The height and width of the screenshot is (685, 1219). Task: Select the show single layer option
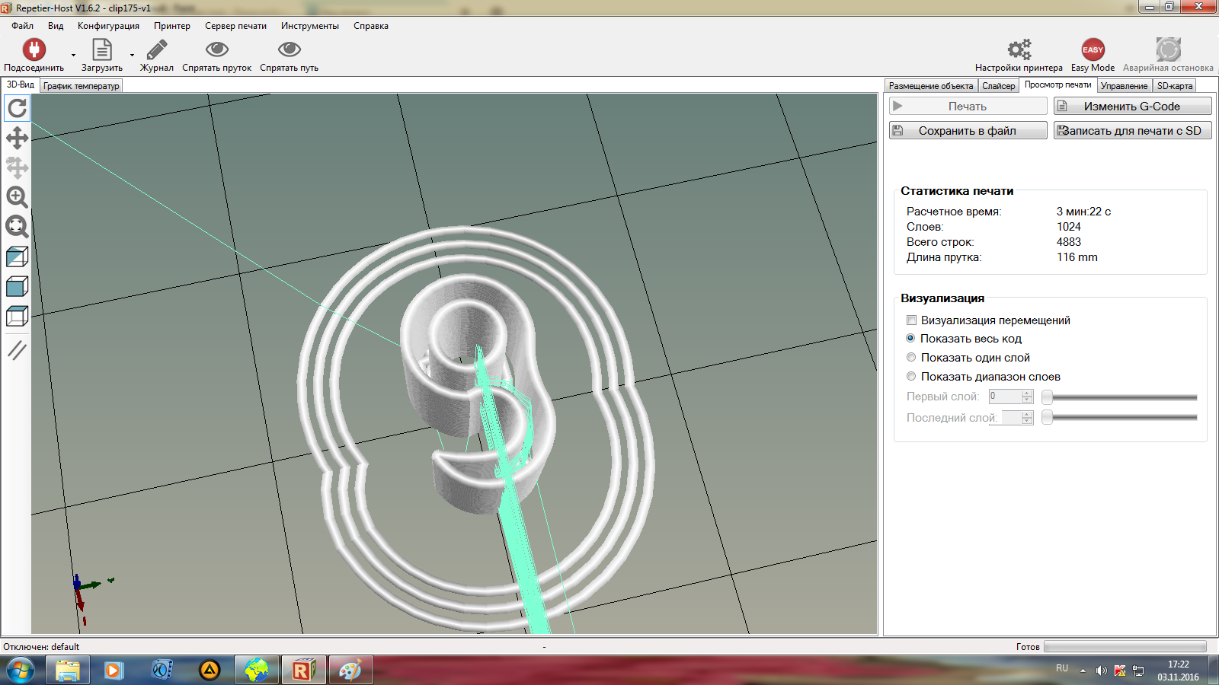pyautogui.click(x=911, y=358)
